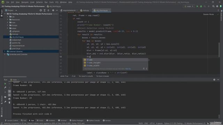This screenshot has height=125, width=223.
Task: Run the main configuration with green play button
Action: [x=197, y=6]
